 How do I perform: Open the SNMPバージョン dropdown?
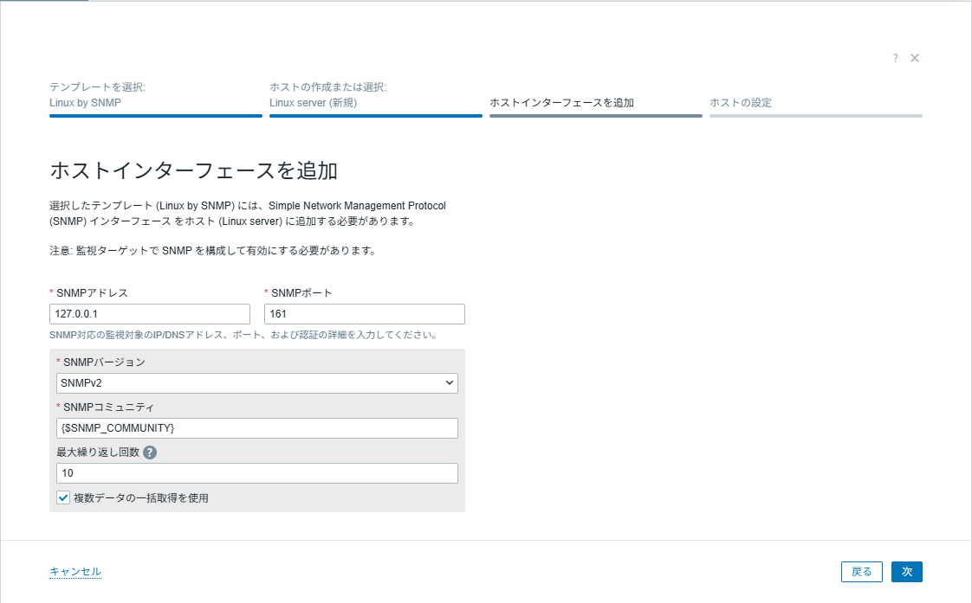point(257,383)
